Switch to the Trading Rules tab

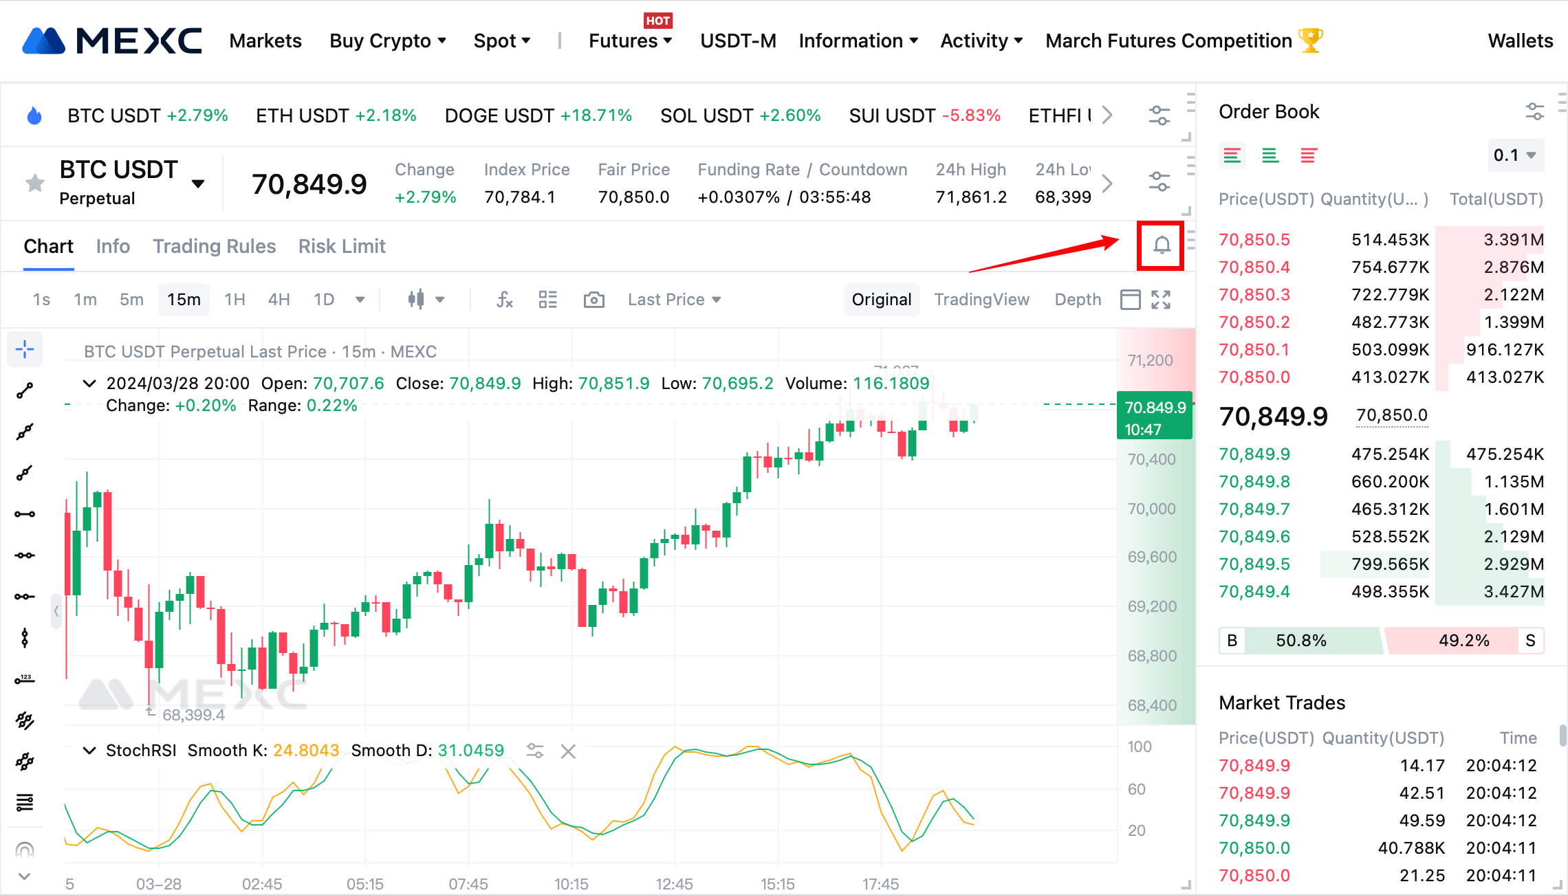(x=214, y=246)
